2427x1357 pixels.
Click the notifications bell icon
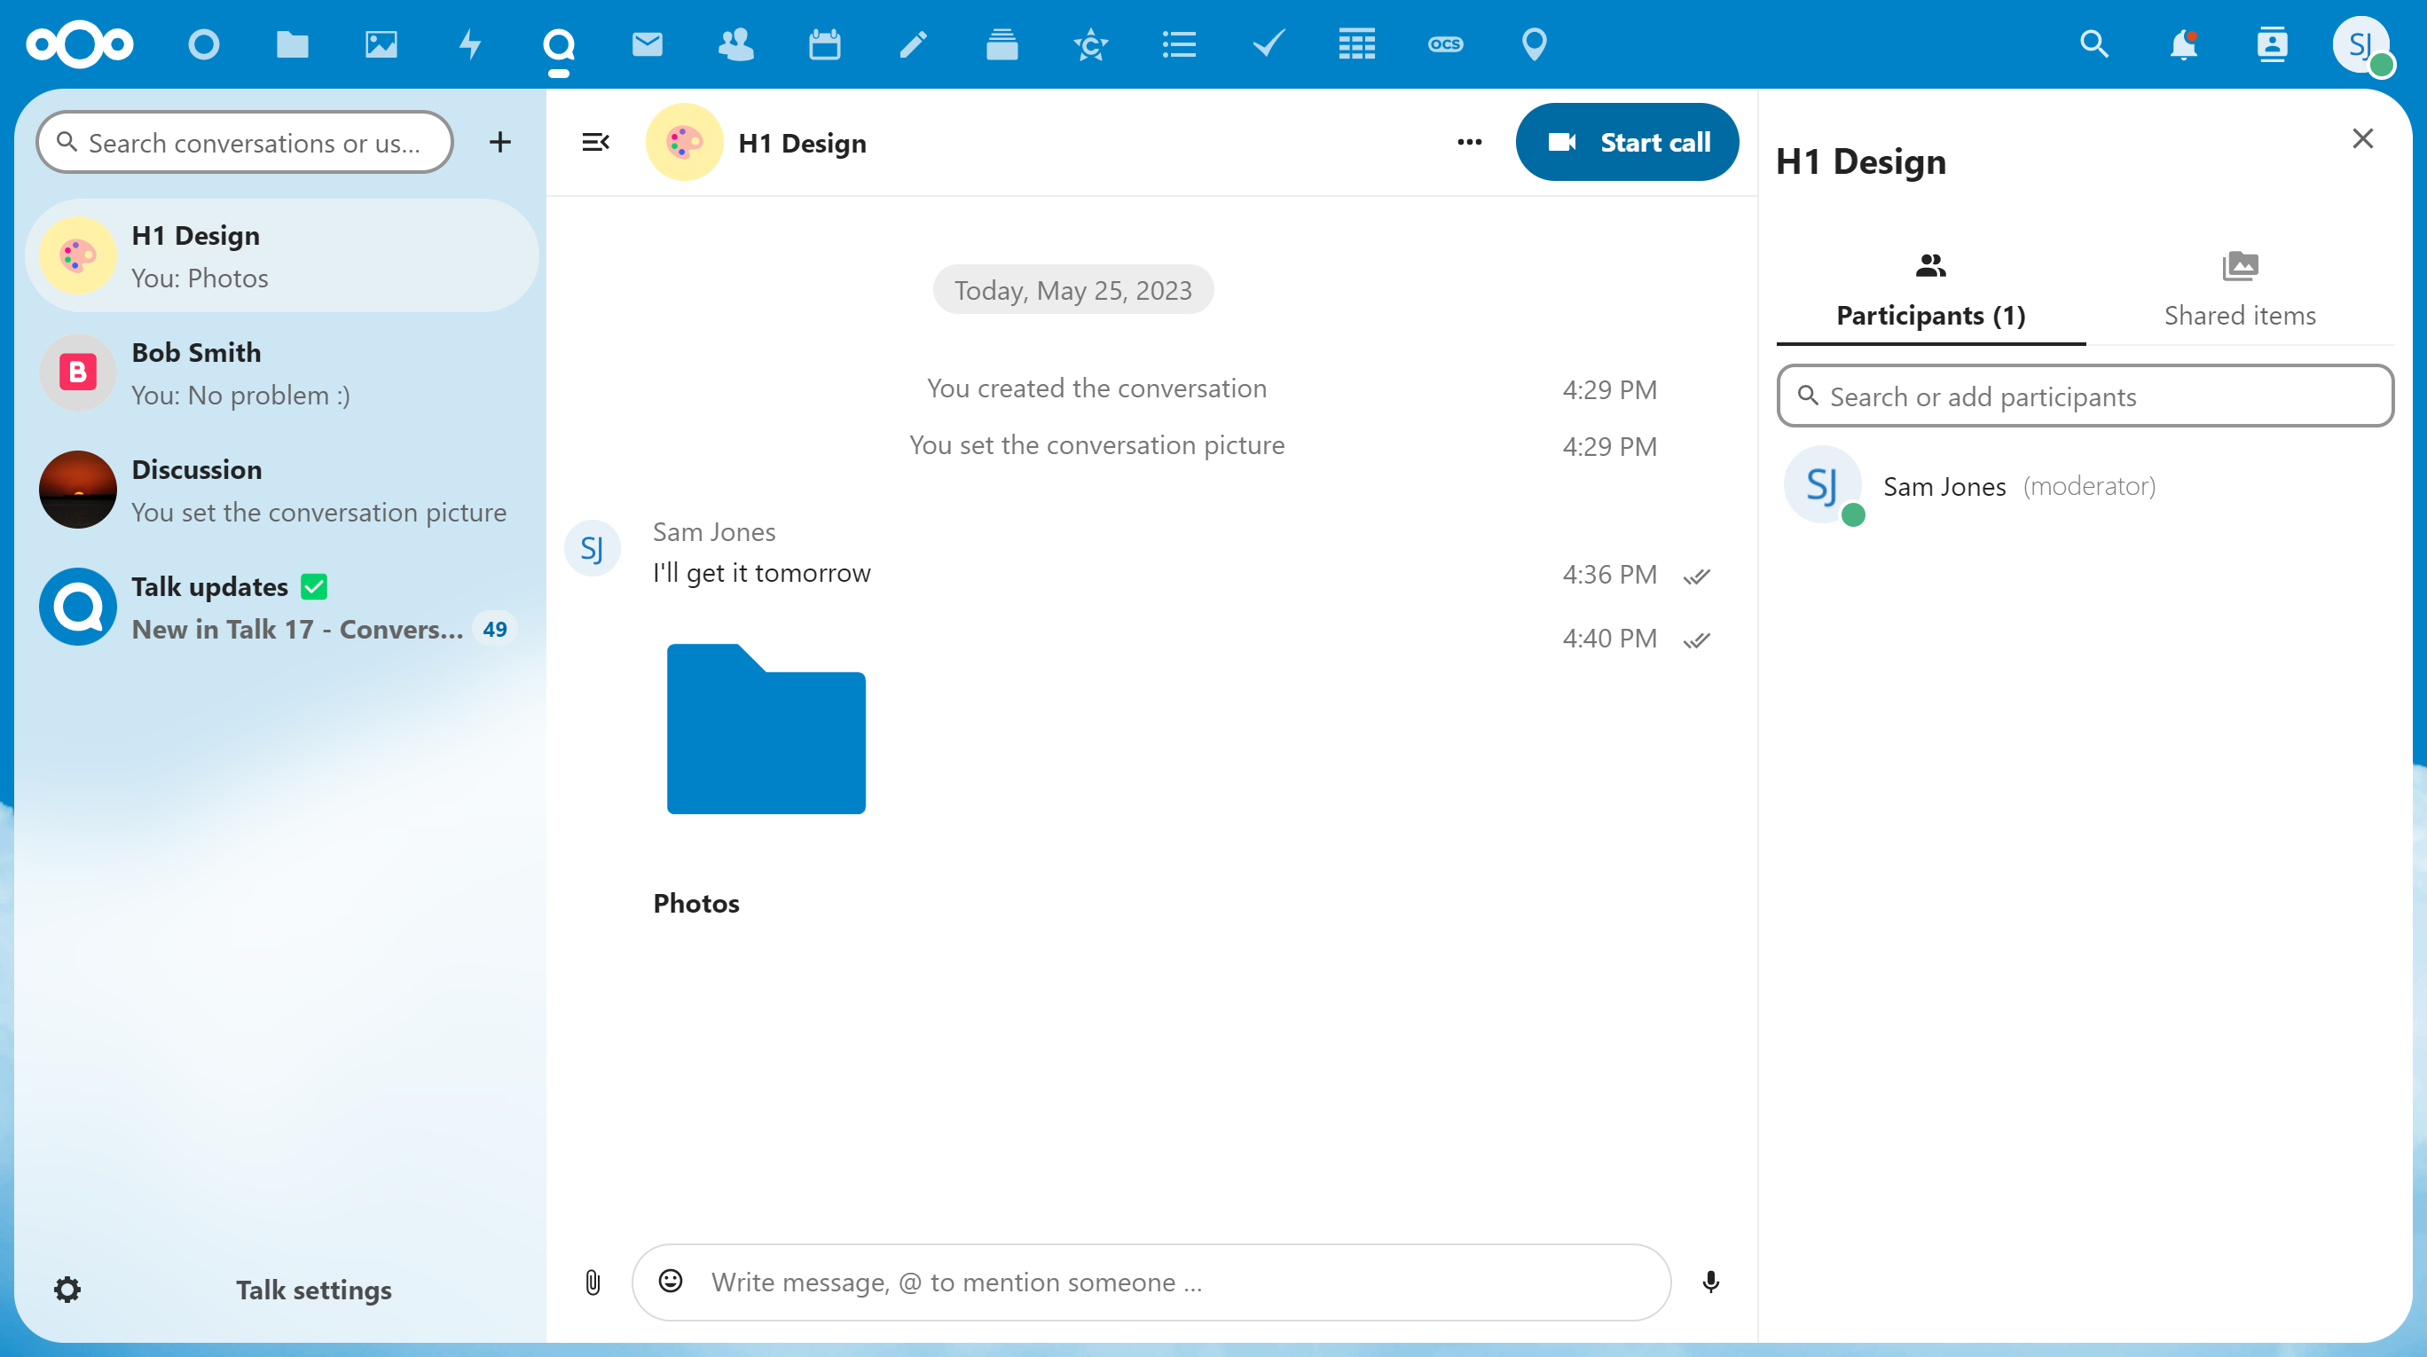coord(2183,44)
